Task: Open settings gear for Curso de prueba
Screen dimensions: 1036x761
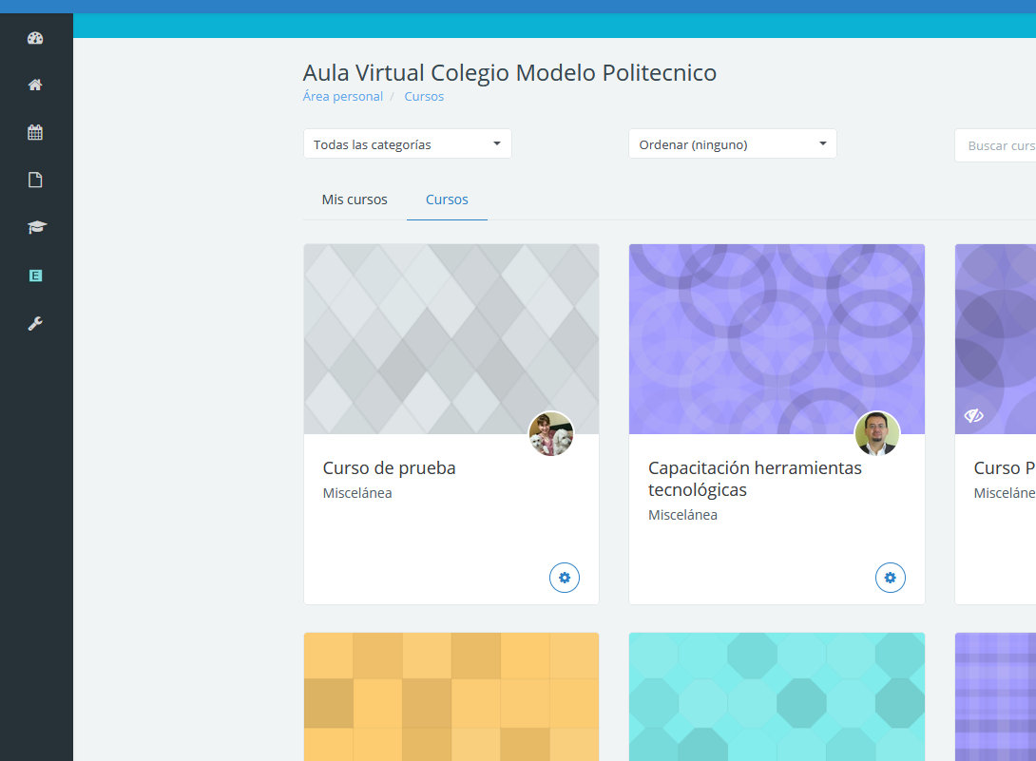Action: coord(565,578)
